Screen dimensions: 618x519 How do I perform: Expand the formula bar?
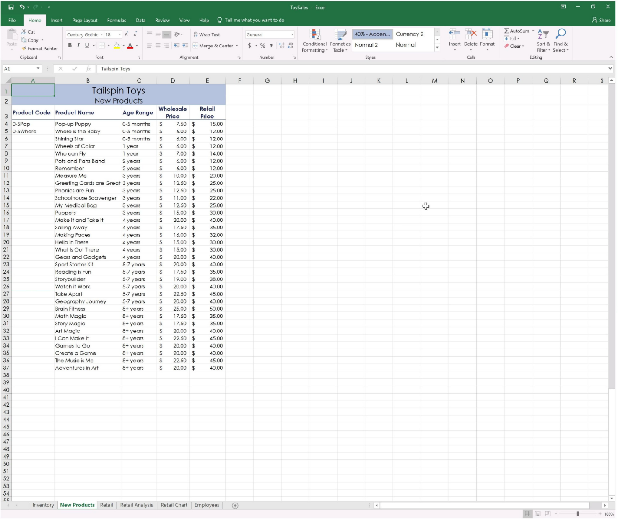[610, 69]
